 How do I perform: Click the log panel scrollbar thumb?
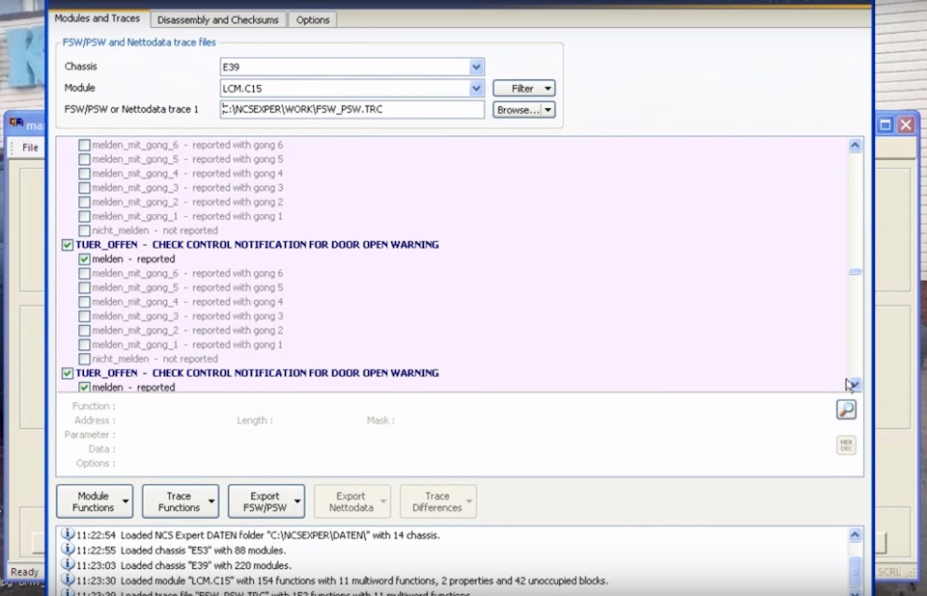pyautogui.click(x=855, y=570)
